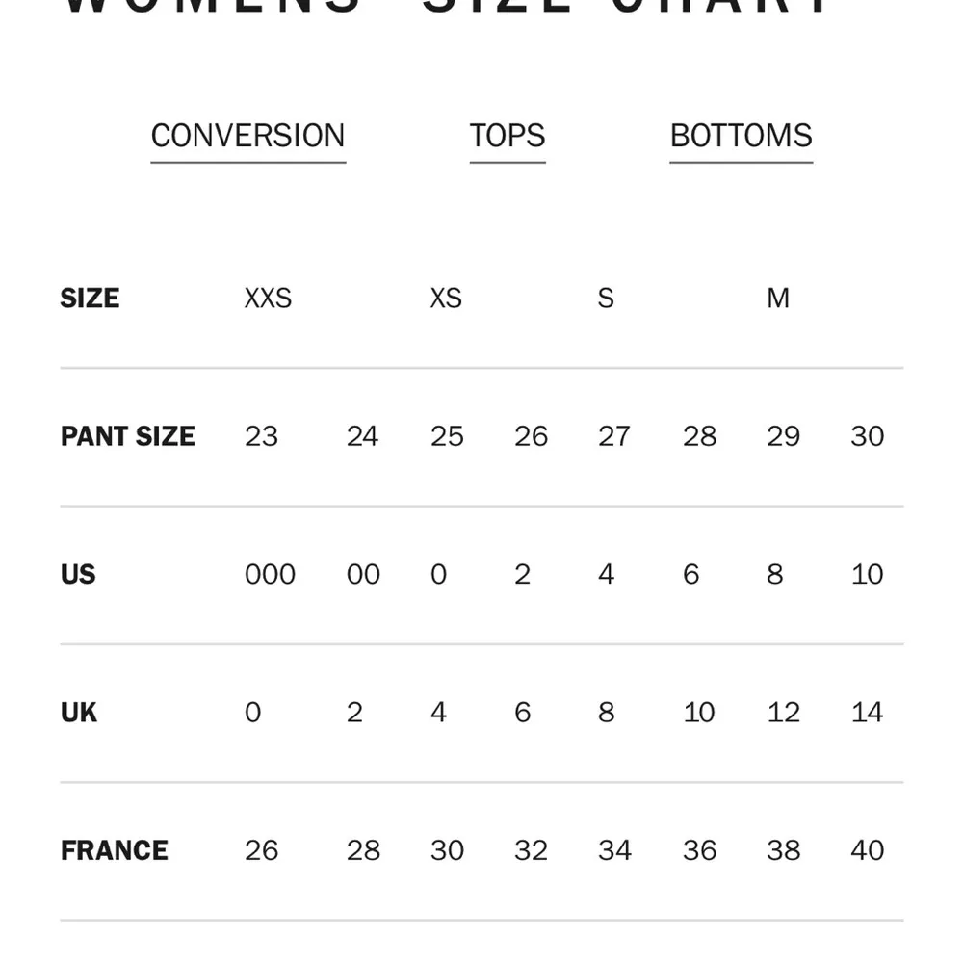
Task: Select the FRANCE row label
Action: click(114, 850)
